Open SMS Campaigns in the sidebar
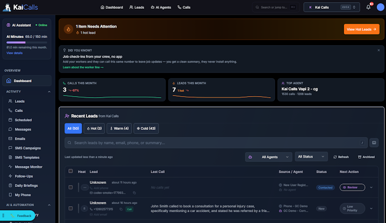Screen dimensions: 386x223 tap(27, 148)
